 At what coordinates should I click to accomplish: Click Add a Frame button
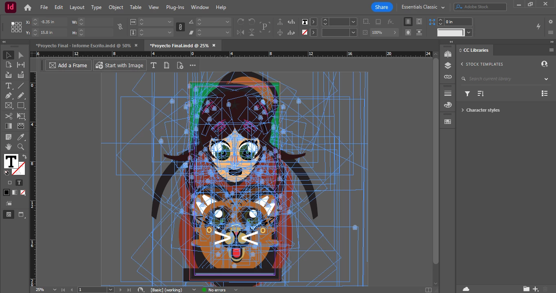pos(68,65)
